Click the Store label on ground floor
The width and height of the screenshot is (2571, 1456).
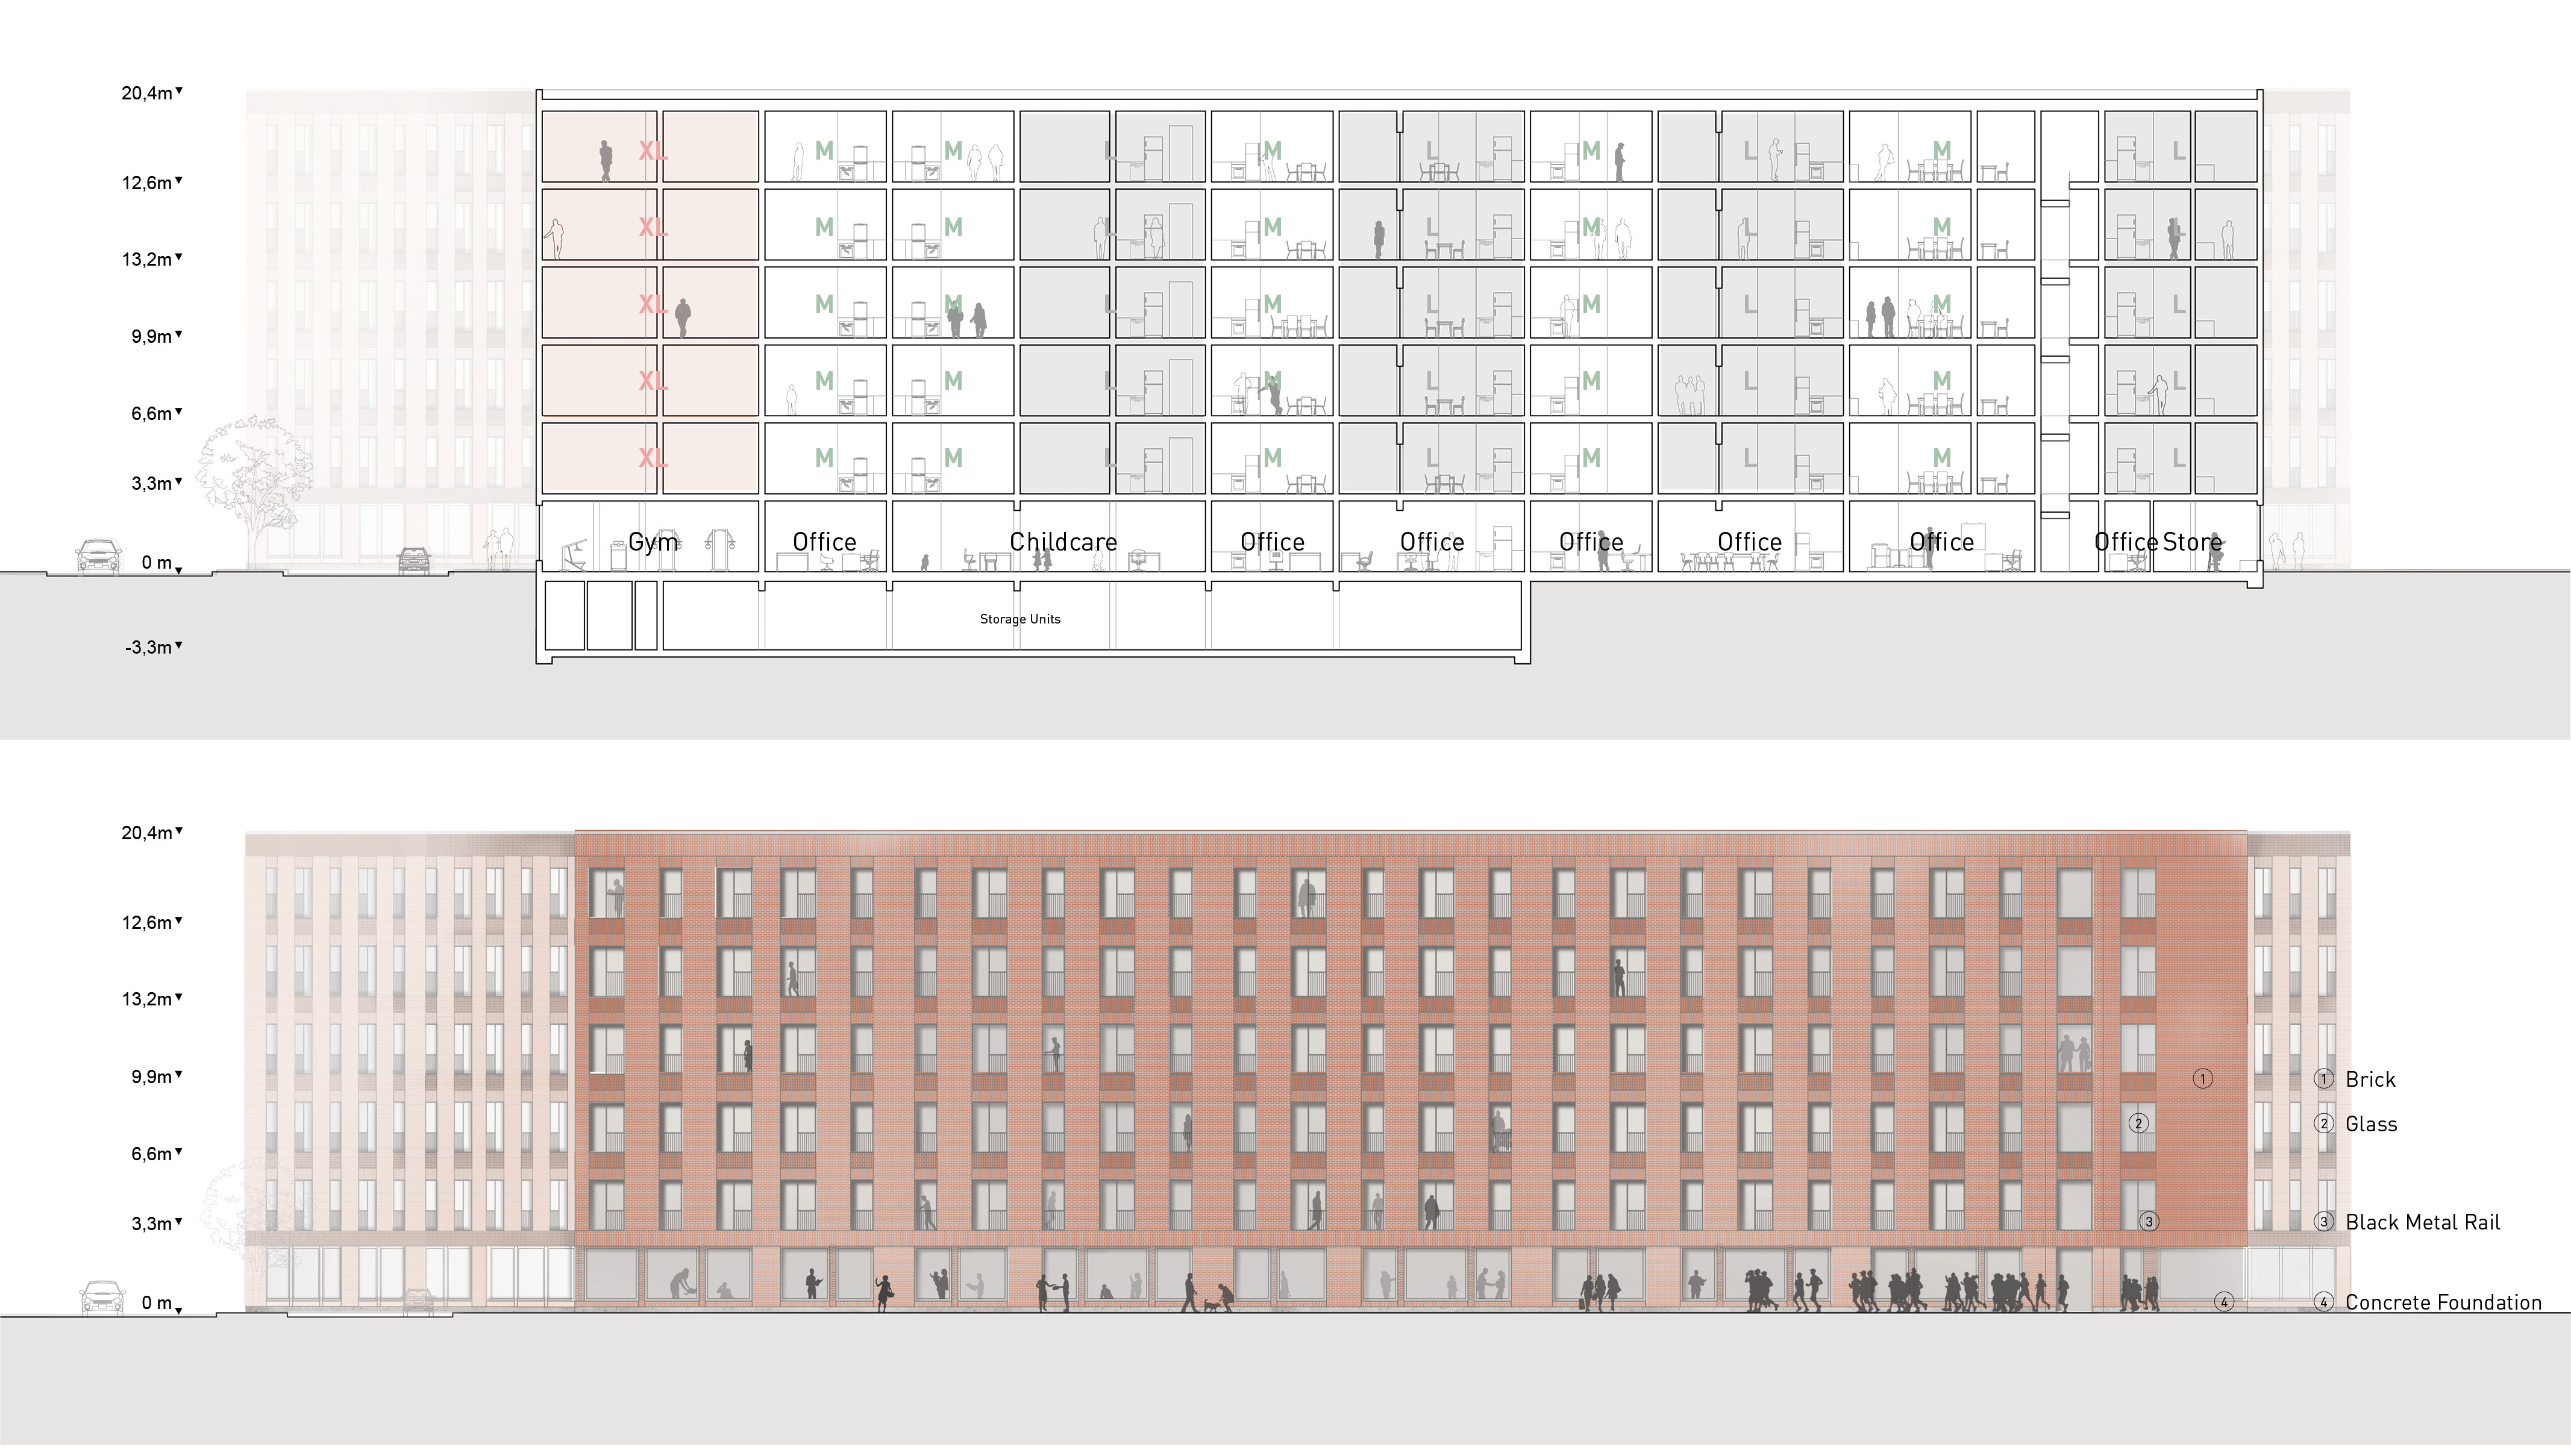coord(2192,542)
